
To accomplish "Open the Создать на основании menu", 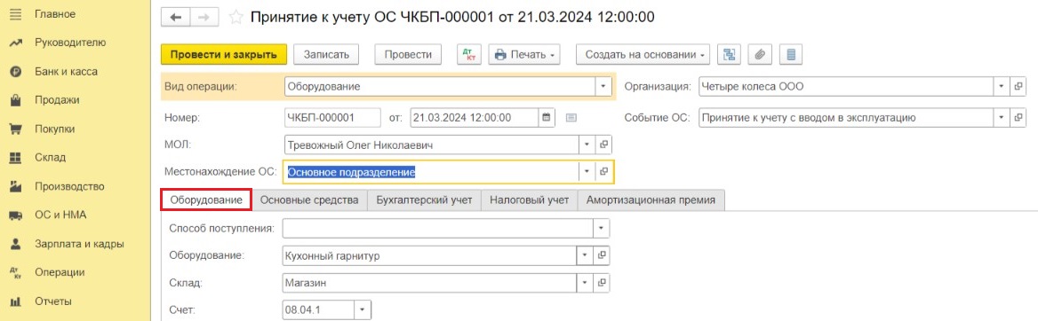I will [643, 55].
